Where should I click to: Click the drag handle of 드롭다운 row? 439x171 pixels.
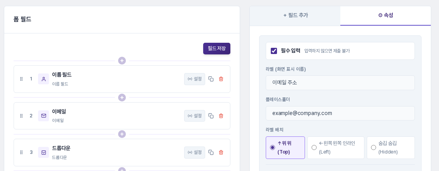point(21,152)
